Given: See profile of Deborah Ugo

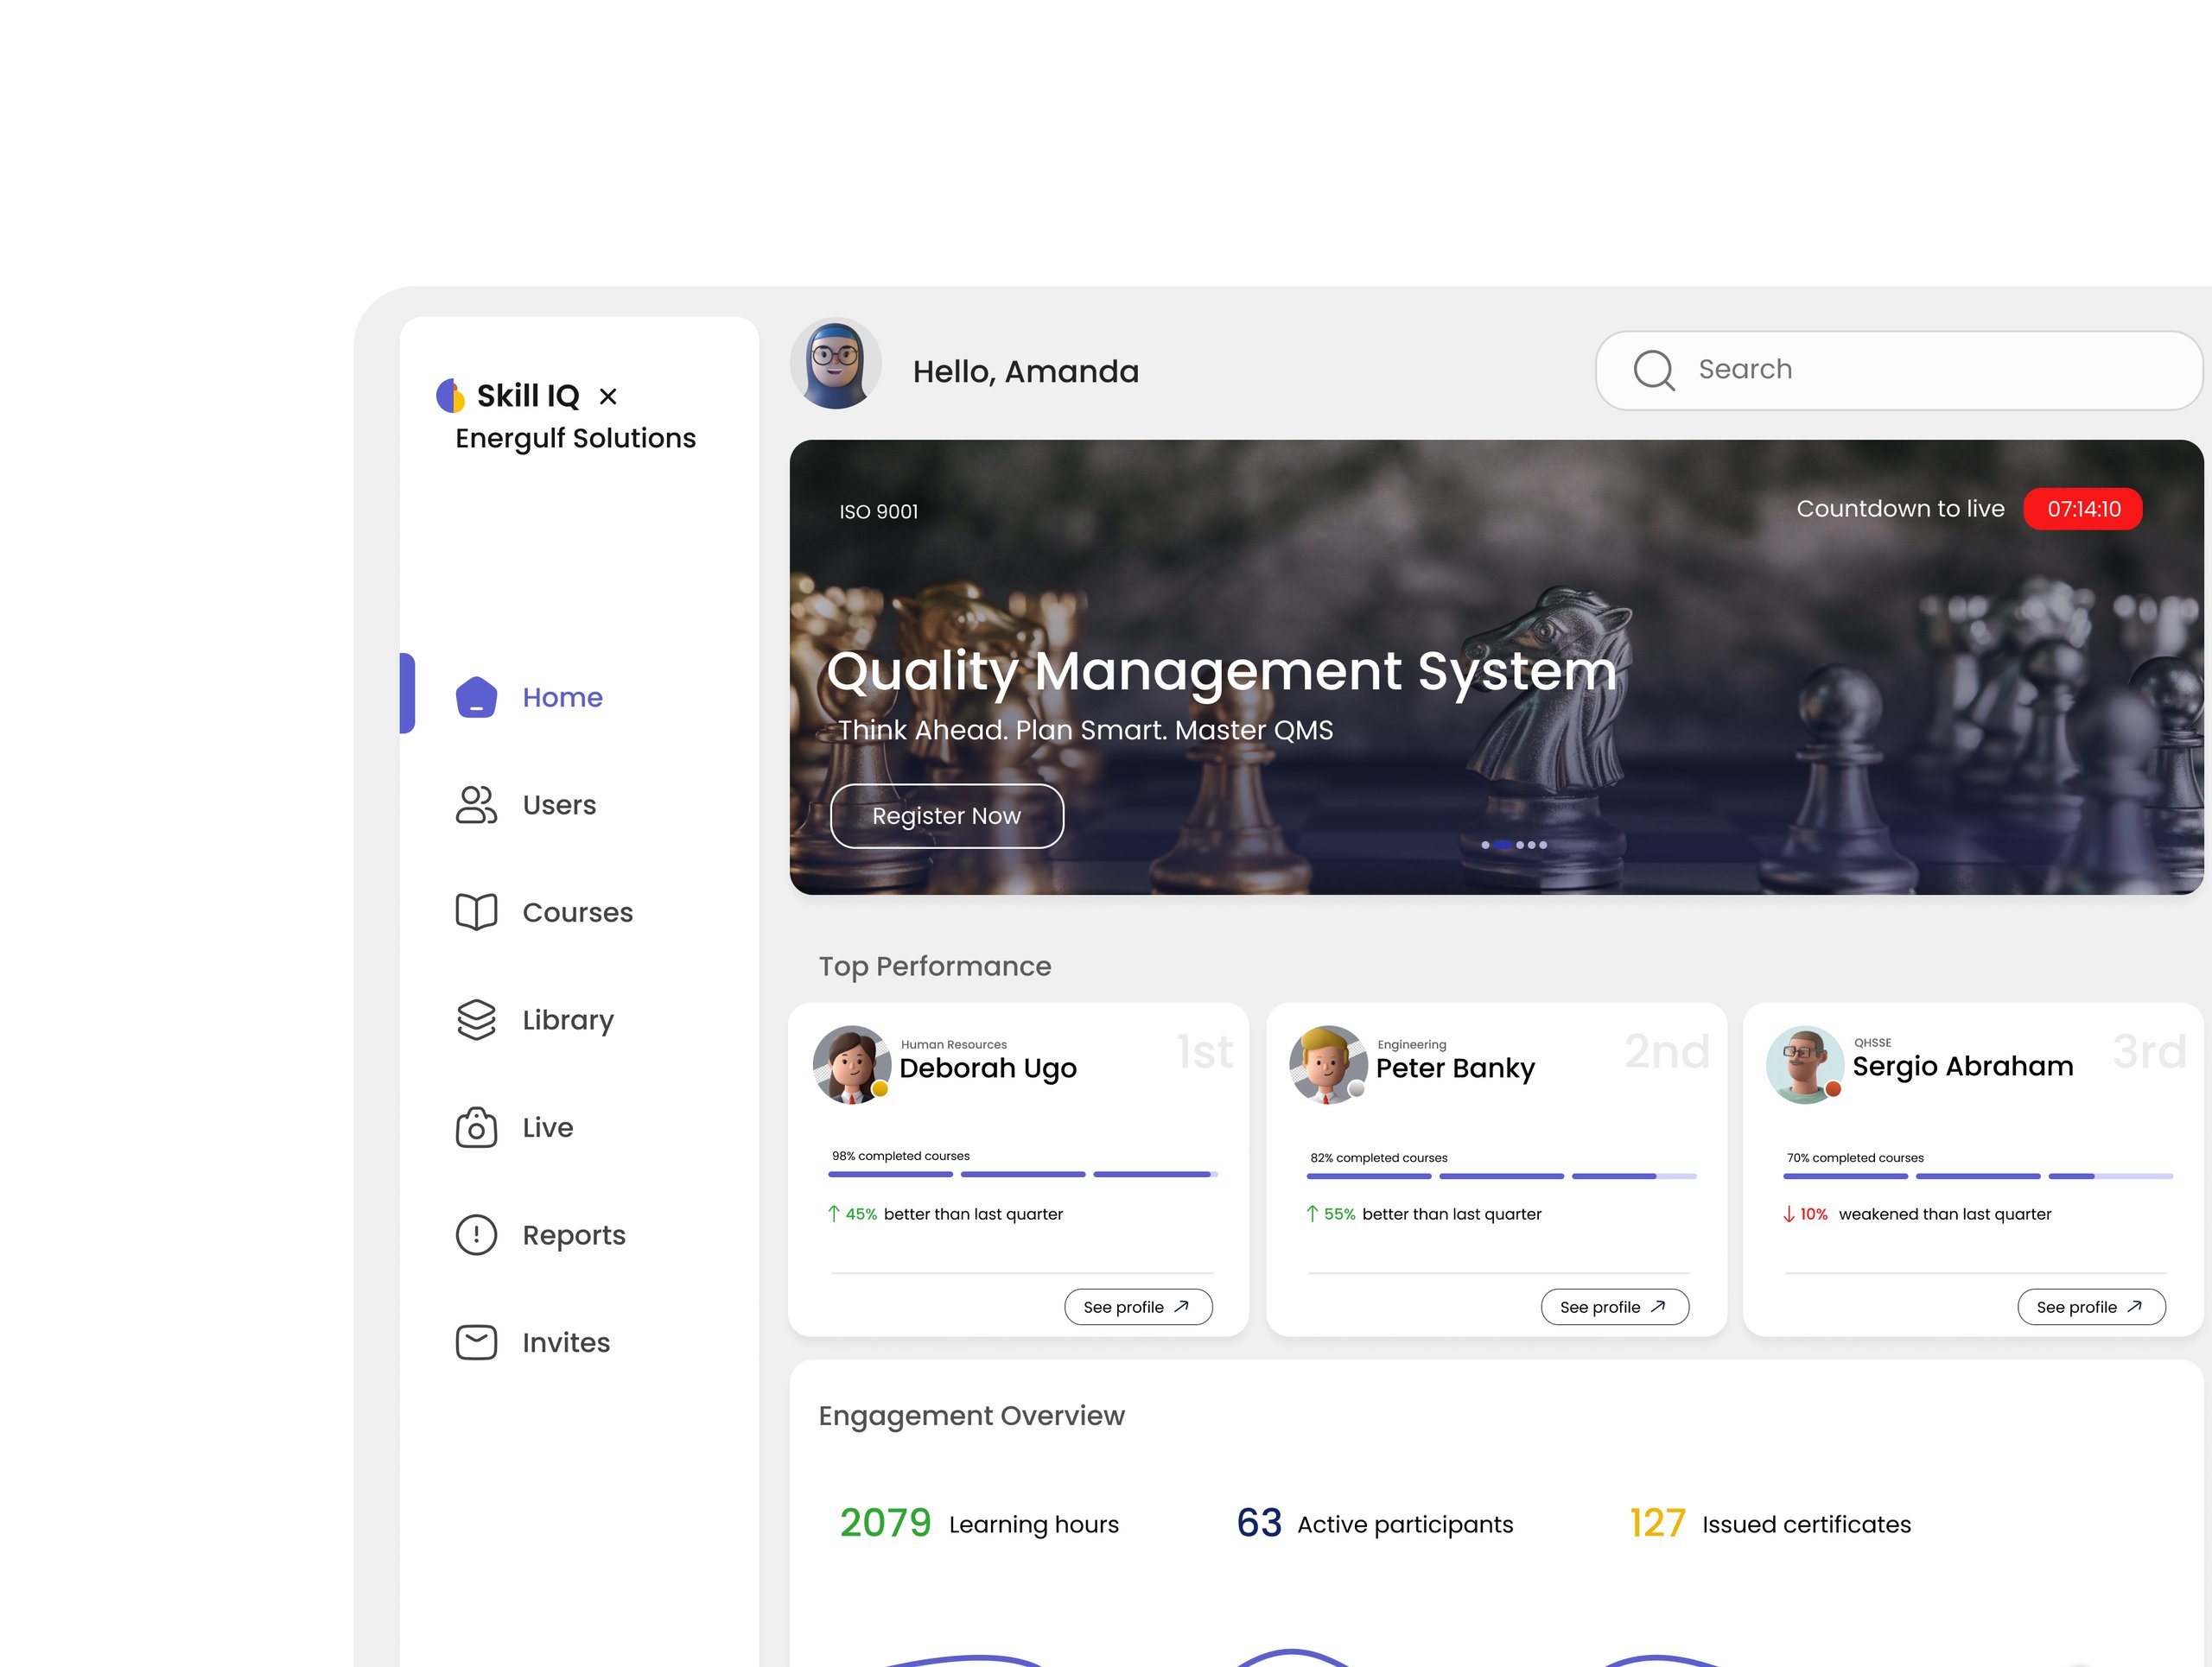Looking at the screenshot, I should click(1138, 1306).
